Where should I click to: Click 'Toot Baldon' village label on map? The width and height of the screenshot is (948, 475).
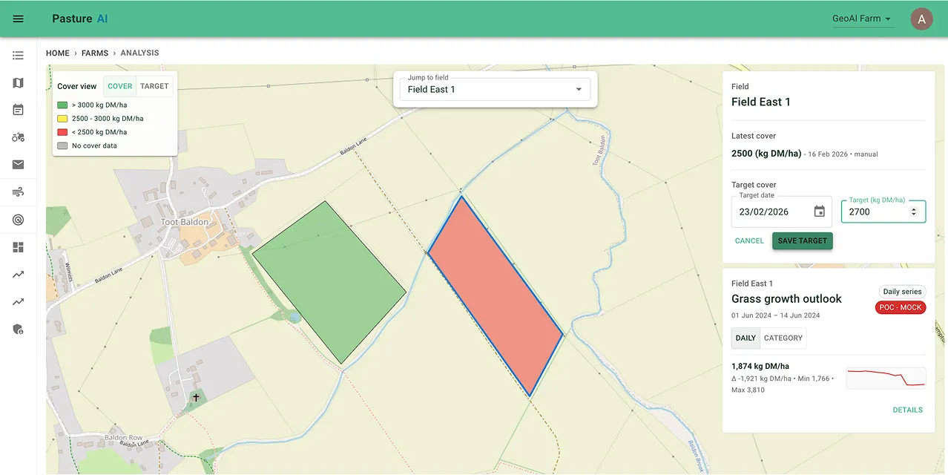(x=185, y=222)
